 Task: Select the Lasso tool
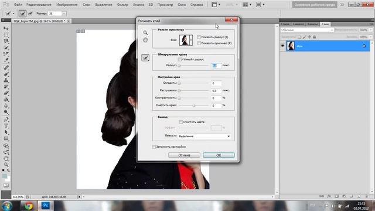pyautogui.click(x=6, y=41)
